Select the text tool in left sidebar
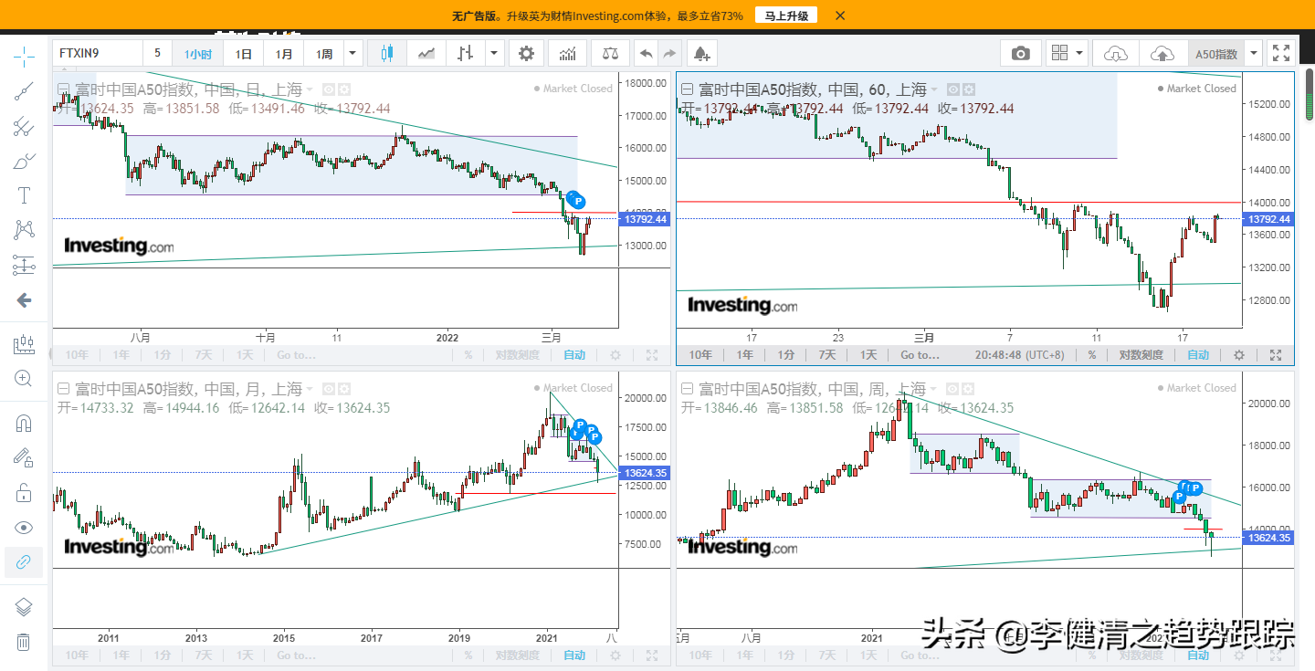Image resolution: width=1315 pixels, height=671 pixels. point(24,195)
